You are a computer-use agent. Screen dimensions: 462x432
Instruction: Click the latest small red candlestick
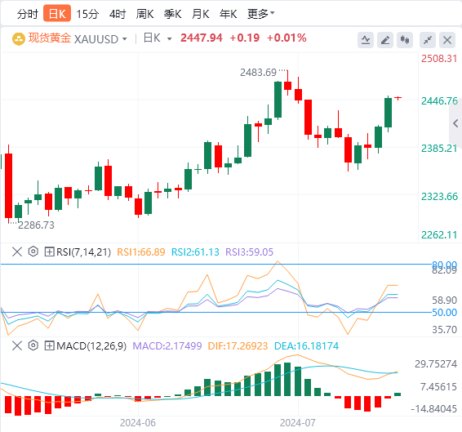click(x=398, y=98)
